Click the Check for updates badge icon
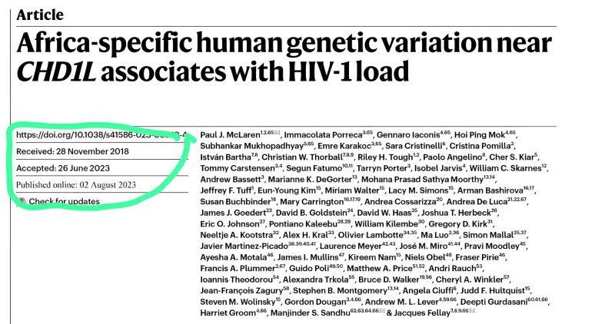The height and width of the screenshot is (324, 615). point(21,202)
